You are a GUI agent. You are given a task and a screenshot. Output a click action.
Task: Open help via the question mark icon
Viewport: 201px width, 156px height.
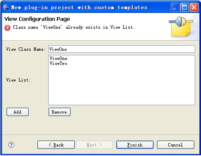coord(11,145)
